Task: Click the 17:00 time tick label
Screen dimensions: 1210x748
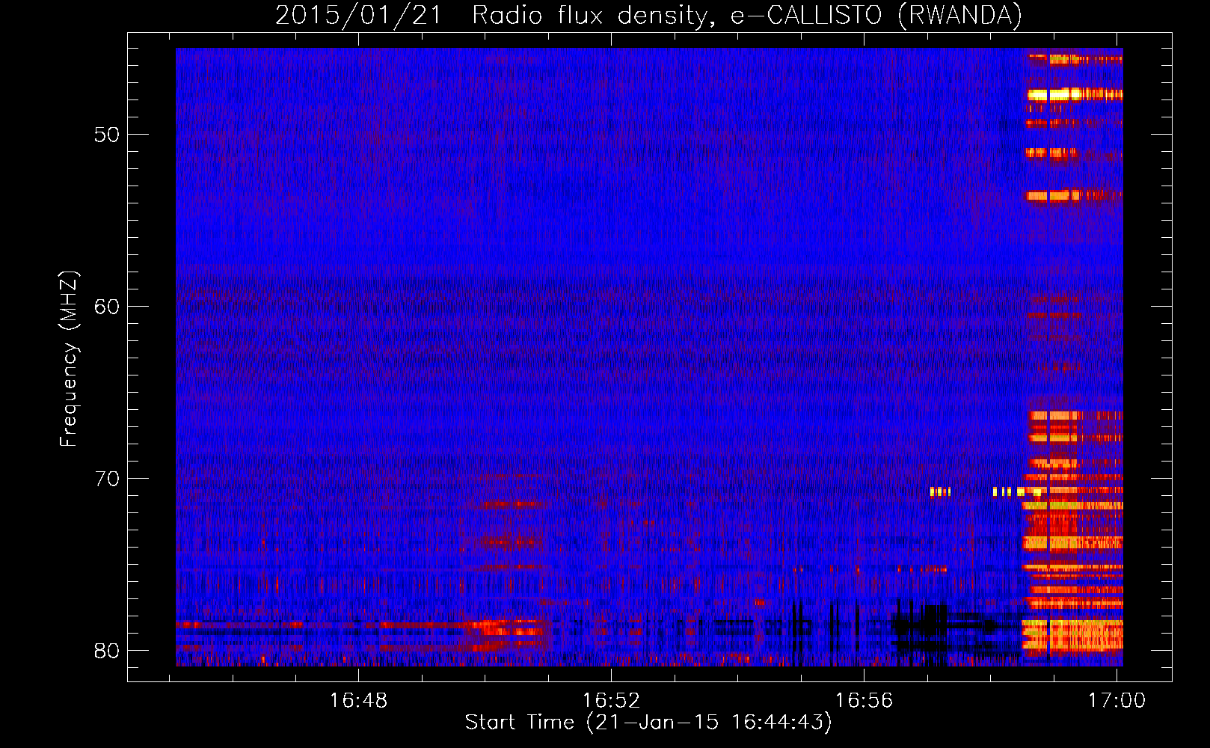Action: (x=1117, y=700)
